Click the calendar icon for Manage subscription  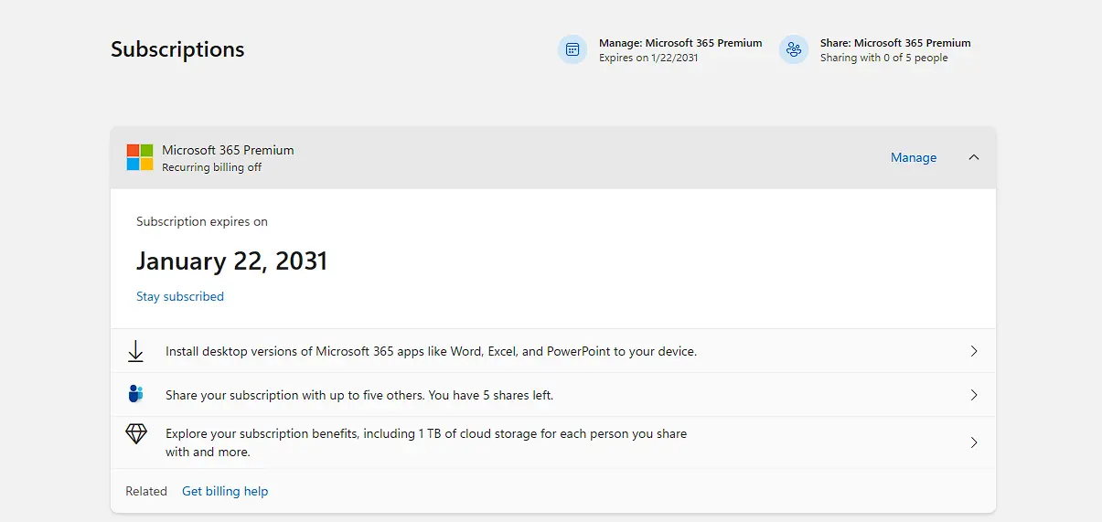tap(572, 49)
